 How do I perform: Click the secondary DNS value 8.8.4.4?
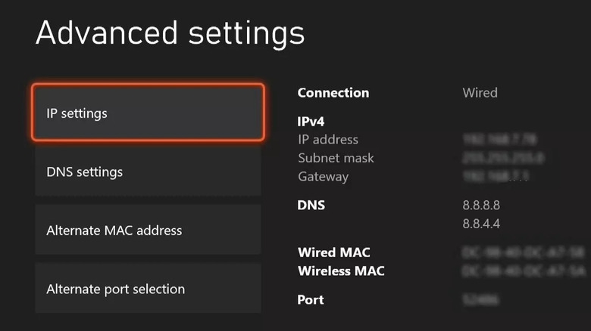[x=481, y=224]
